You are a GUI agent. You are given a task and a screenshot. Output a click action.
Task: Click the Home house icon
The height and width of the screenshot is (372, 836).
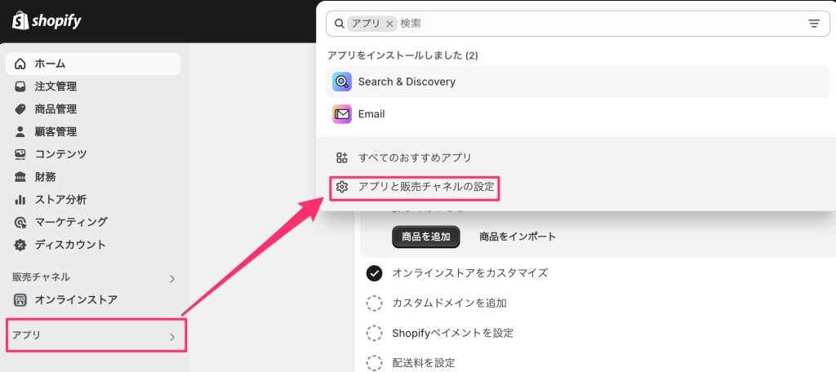click(20, 64)
